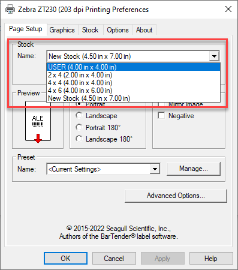
Task: Select USER (4.00 in x 4.00 in) stock
Action: coord(133,67)
